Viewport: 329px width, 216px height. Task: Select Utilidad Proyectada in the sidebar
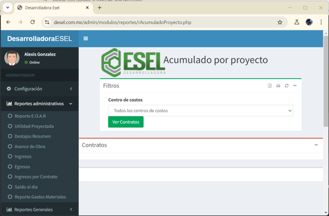click(x=34, y=126)
